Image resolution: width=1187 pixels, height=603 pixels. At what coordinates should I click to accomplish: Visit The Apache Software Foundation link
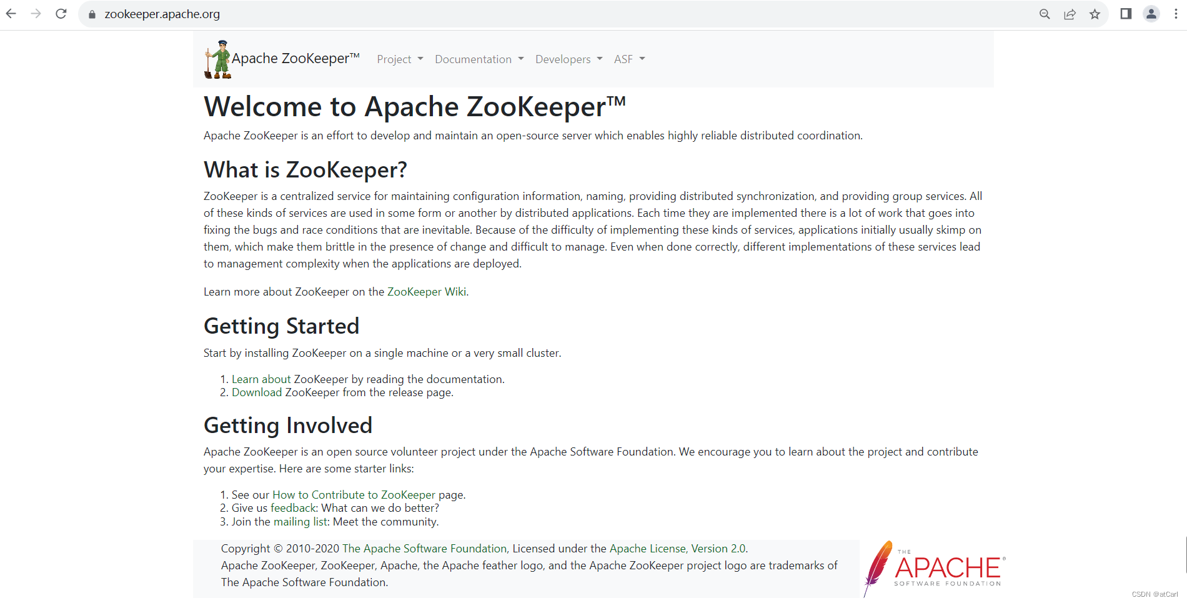(425, 549)
